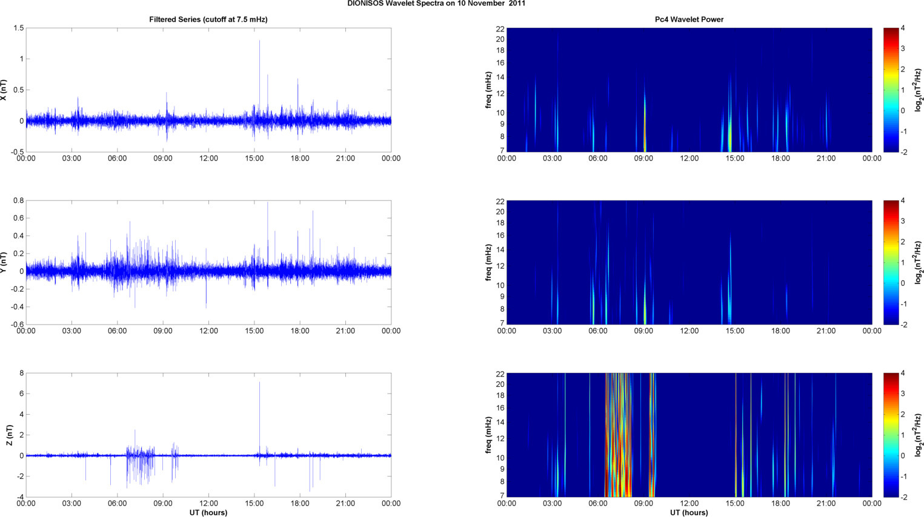Select the 'Filtered Series (cutoff at 7.5 mHz)' heading
This screenshot has width=924, height=517.
click(208, 19)
